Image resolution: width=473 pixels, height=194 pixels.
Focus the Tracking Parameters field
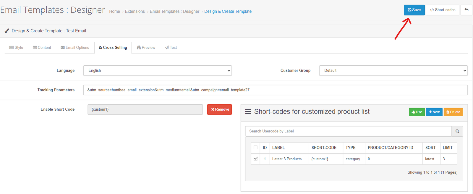coord(276,90)
